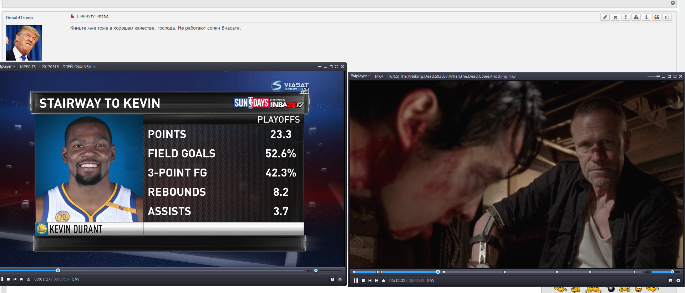
Task: Go to next file in Walking Dead player
Action: 377,281
